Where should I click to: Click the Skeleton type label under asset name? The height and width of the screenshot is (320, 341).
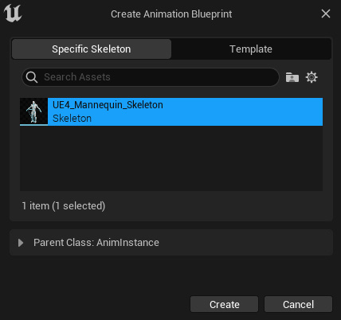tap(72, 119)
